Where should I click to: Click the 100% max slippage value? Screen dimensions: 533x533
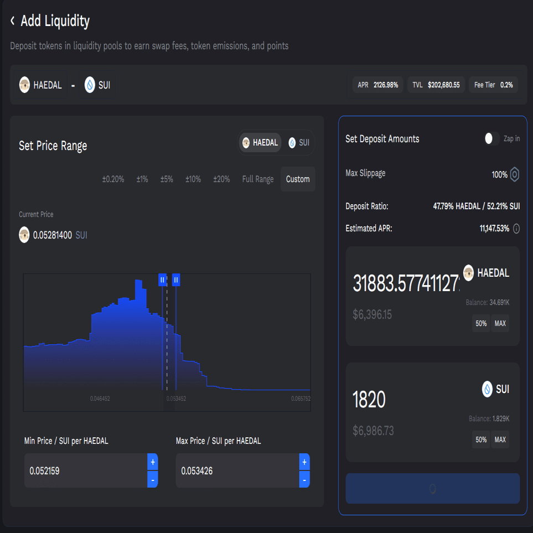(499, 175)
